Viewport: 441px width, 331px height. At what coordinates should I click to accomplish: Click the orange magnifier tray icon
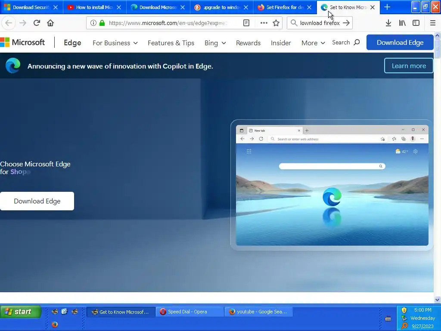404,326
